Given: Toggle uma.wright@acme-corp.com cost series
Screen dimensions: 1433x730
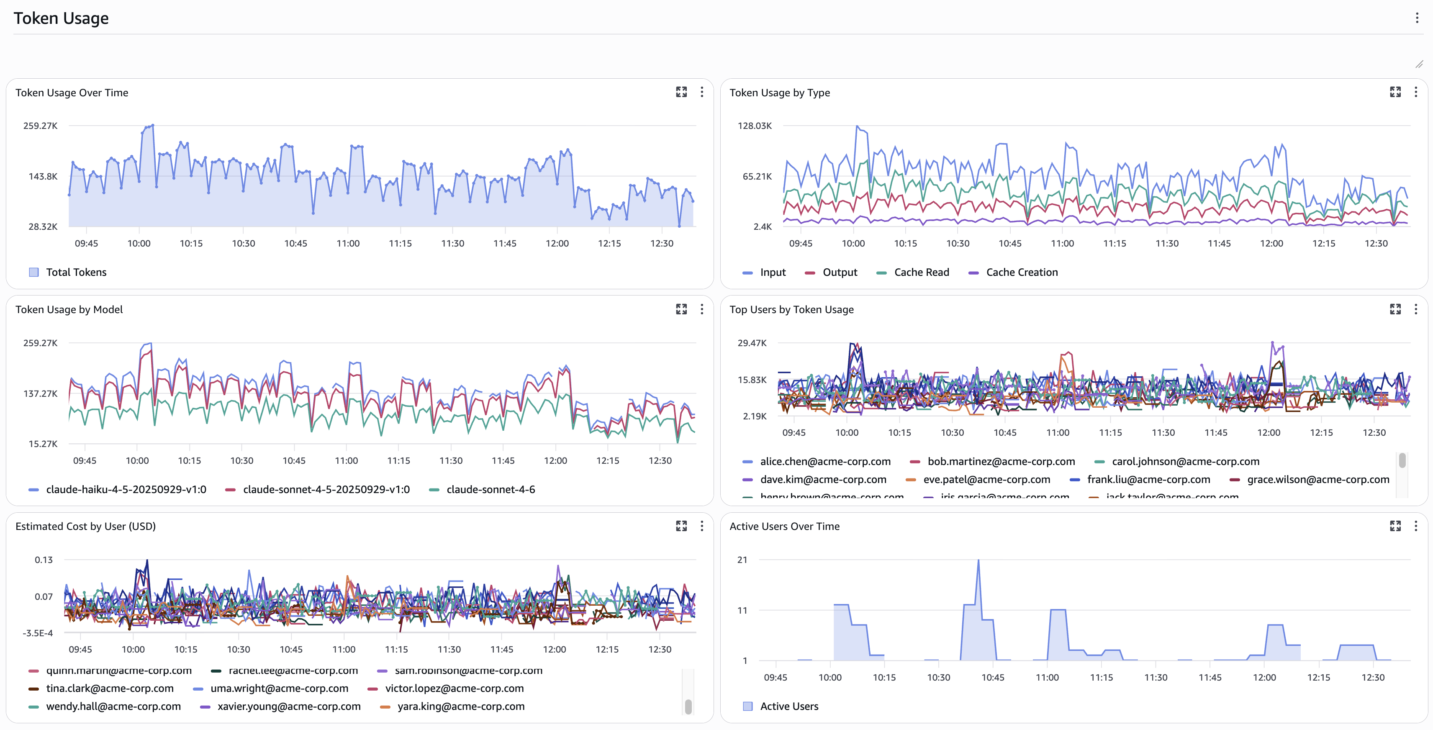Looking at the screenshot, I should pyautogui.click(x=270, y=688).
